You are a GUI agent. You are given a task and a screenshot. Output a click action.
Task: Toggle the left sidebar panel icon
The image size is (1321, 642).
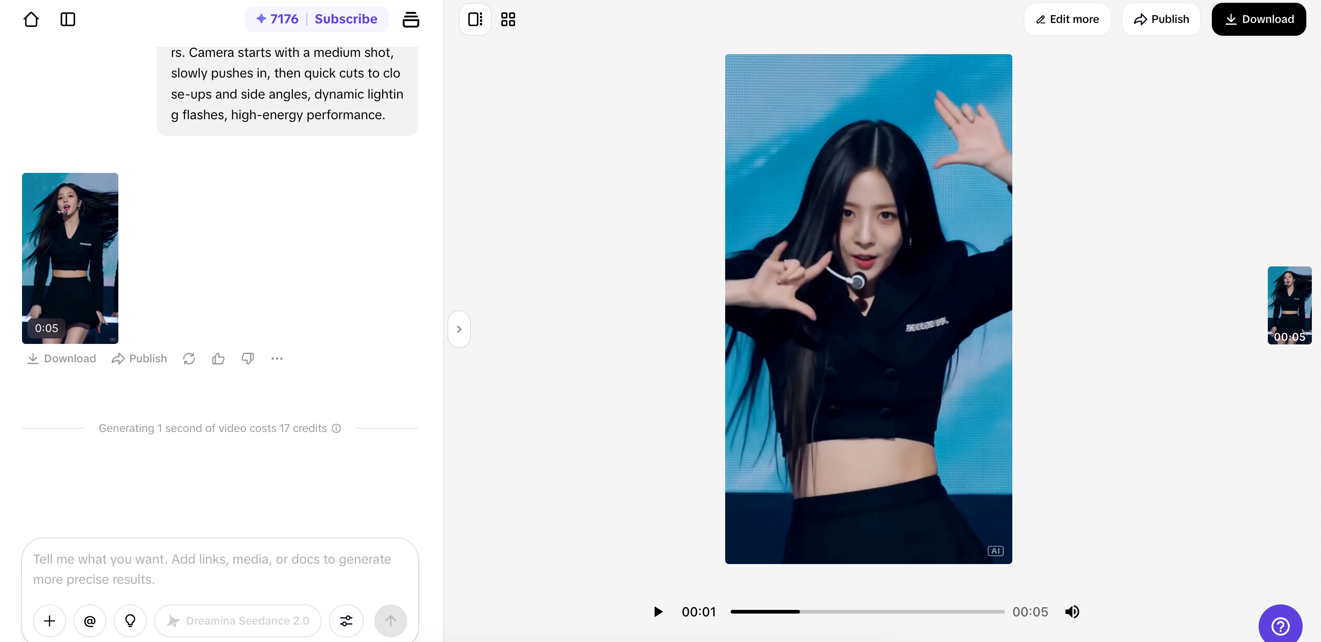pos(68,19)
